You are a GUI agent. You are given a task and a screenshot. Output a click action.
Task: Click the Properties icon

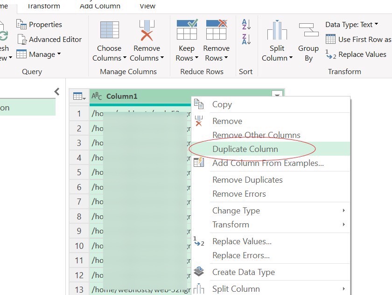click(21, 24)
